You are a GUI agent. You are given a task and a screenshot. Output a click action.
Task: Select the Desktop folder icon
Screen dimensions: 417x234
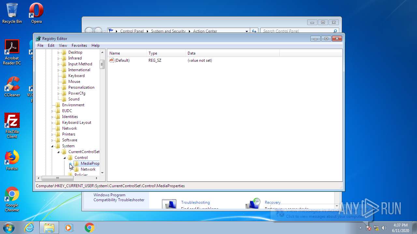(x=64, y=52)
